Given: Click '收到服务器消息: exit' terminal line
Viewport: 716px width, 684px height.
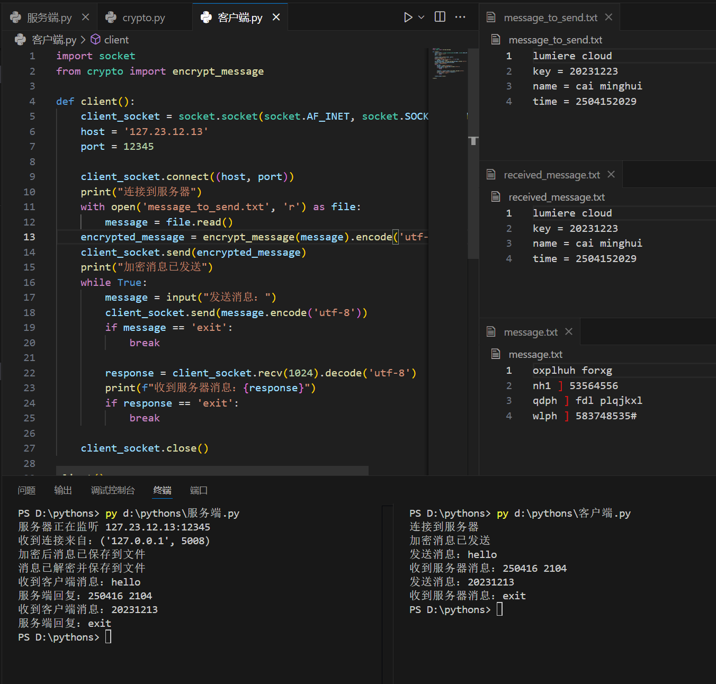Looking at the screenshot, I should (x=468, y=596).
